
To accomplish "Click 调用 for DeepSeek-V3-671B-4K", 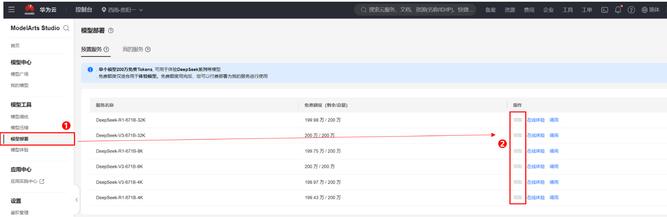I will 554,182.
